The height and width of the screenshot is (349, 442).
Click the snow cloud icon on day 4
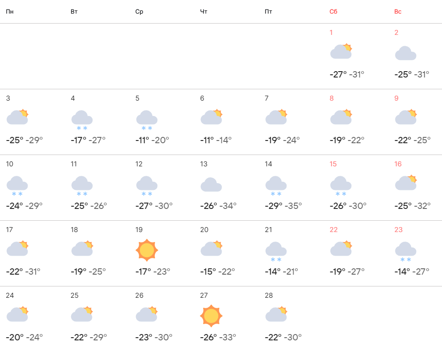click(x=82, y=120)
